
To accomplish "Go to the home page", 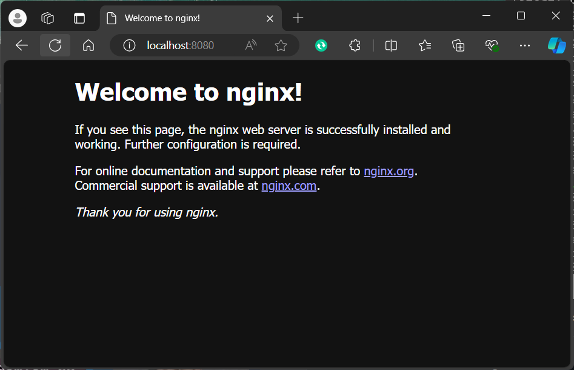I will coord(88,45).
